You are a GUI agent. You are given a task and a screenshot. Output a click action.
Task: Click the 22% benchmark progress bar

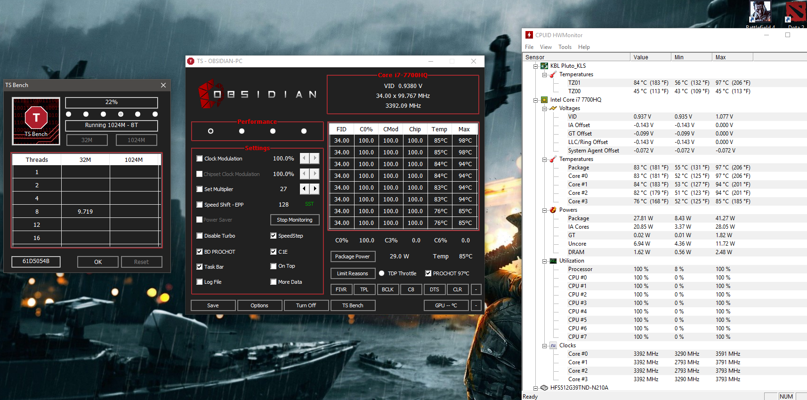pyautogui.click(x=112, y=103)
